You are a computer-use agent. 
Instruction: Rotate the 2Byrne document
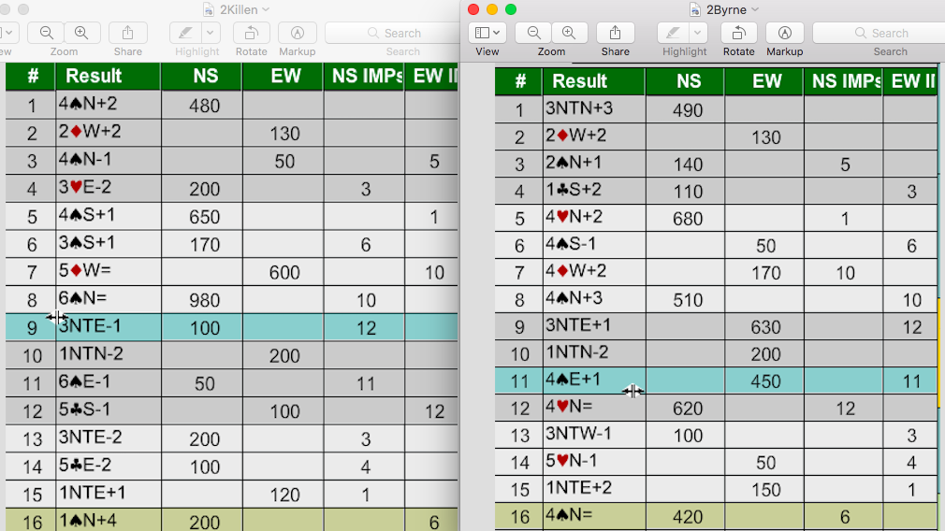click(x=738, y=33)
